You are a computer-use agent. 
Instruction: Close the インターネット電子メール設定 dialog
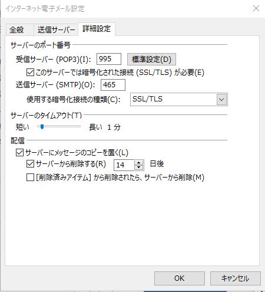[x=256, y=8]
